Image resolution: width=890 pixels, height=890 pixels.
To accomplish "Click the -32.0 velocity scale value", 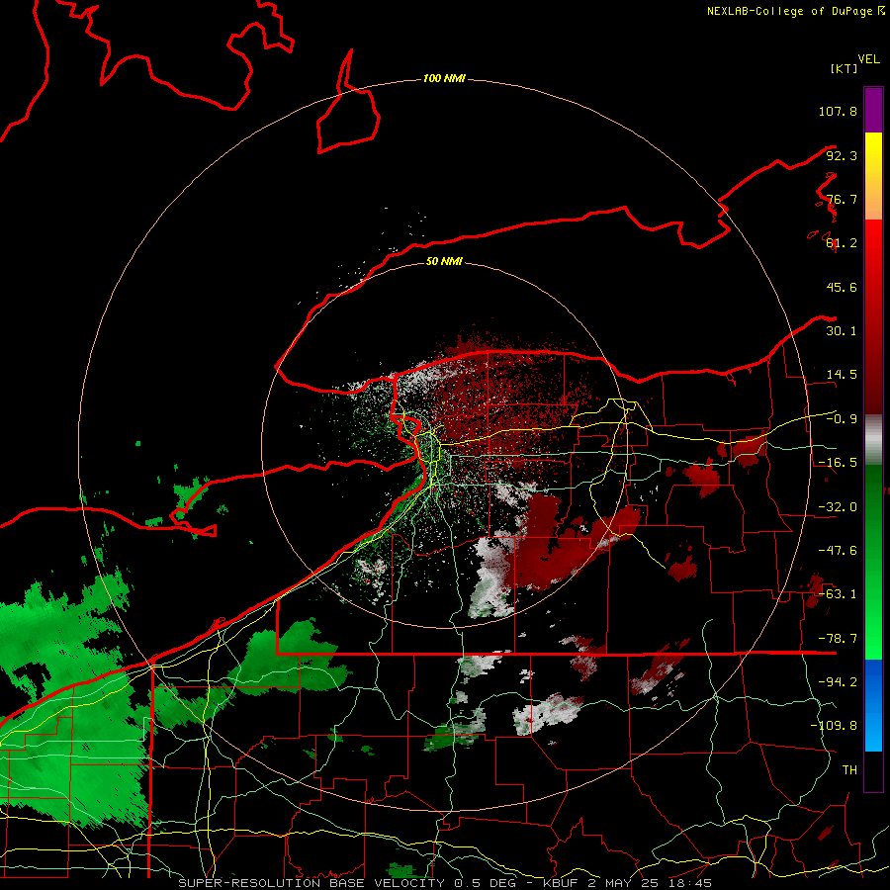I will click(x=838, y=507).
